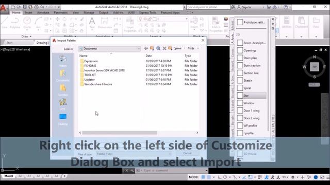
Task: Toggle snap mode in status bar
Action: pyautogui.click(x=209, y=177)
